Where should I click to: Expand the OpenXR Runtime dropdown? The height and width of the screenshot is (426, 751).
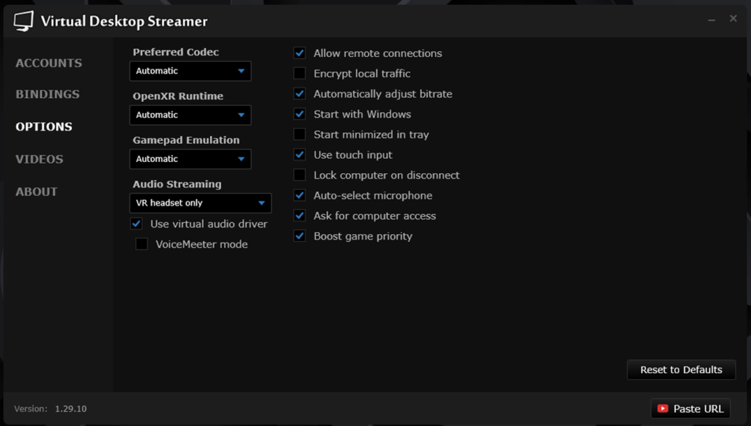coord(190,115)
